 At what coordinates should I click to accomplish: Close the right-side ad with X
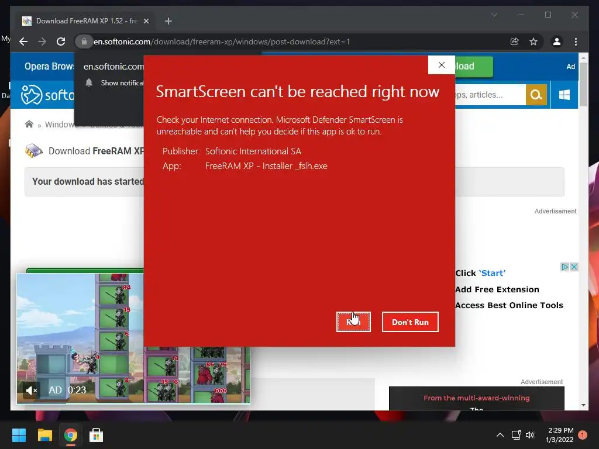pos(574,267)
